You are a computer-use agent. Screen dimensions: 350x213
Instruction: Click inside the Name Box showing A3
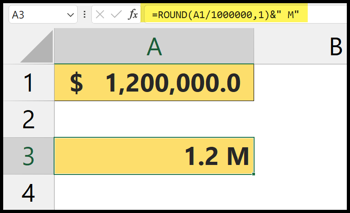click(36, 15)
